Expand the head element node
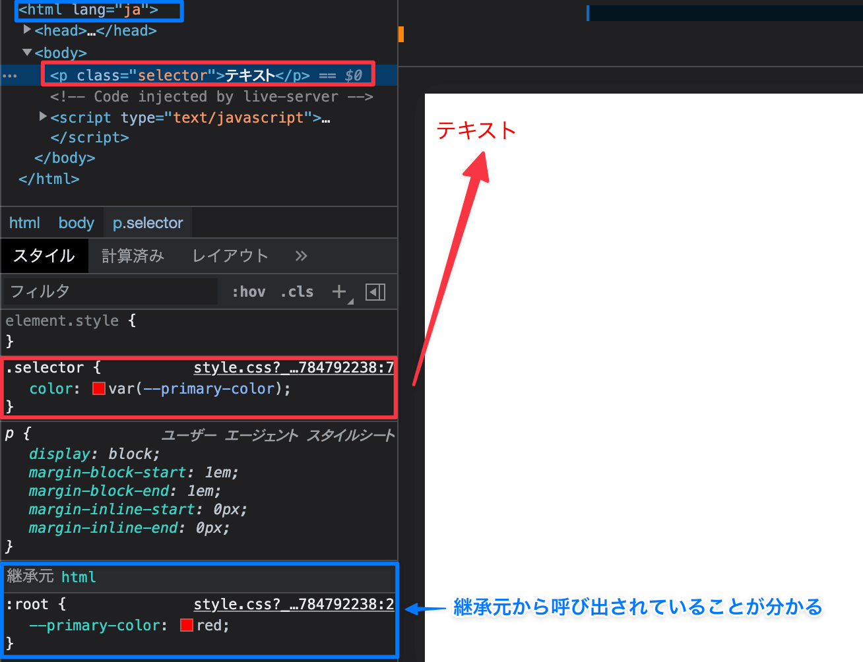The height and width of the screenshot is (662, 863). pos(27,30)
